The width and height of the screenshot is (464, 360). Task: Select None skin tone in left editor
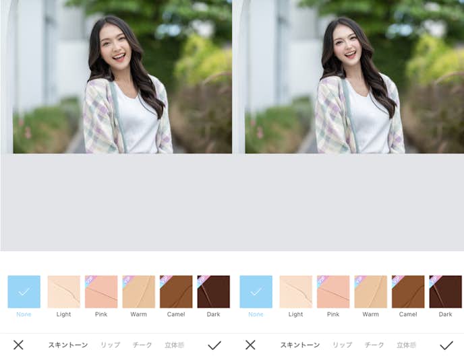[24, 292]
